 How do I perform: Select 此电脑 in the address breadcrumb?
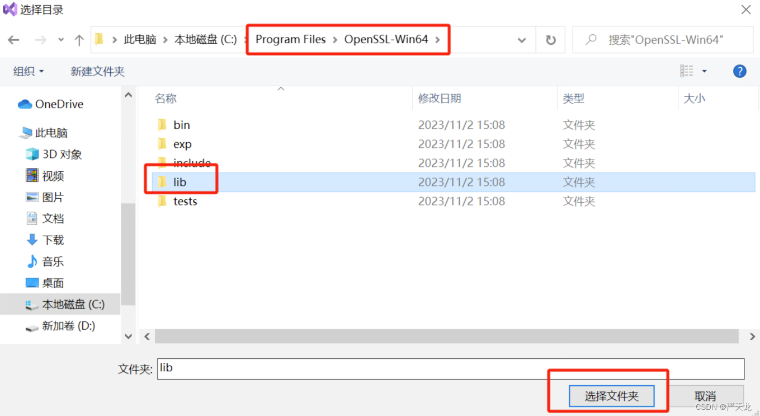(x=140, y=39)
